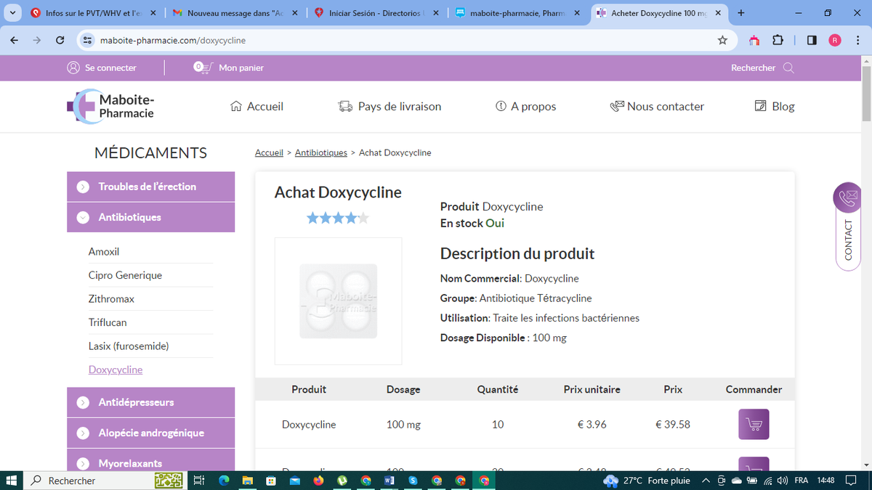Switch to the maboite-pharmacie, Pharm tab

click(517, 13)
